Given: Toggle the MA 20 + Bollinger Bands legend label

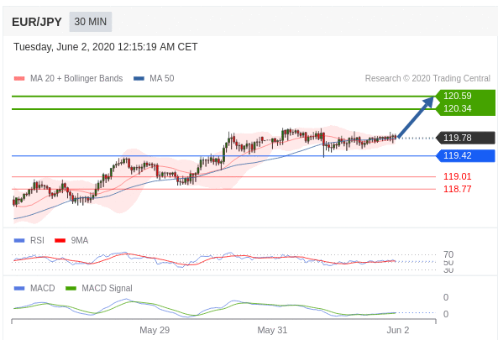Looking at the screenshot, I should pos(76,78).
